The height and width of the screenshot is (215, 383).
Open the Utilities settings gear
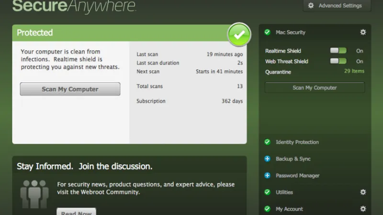pyautogui.click(x=363, y=192)
